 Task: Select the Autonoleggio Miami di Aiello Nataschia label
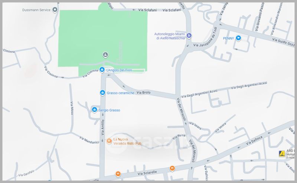click(170, 36)
